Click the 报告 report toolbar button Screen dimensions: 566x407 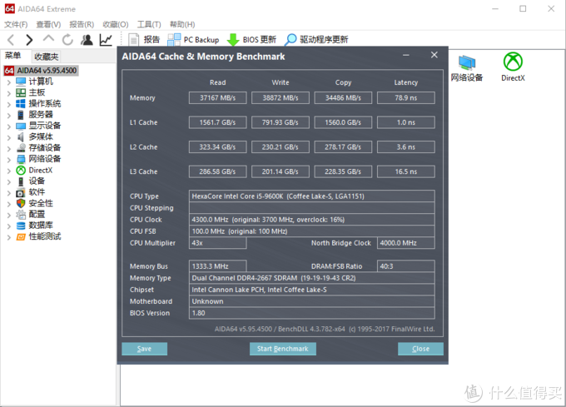(x=144, y=39)
